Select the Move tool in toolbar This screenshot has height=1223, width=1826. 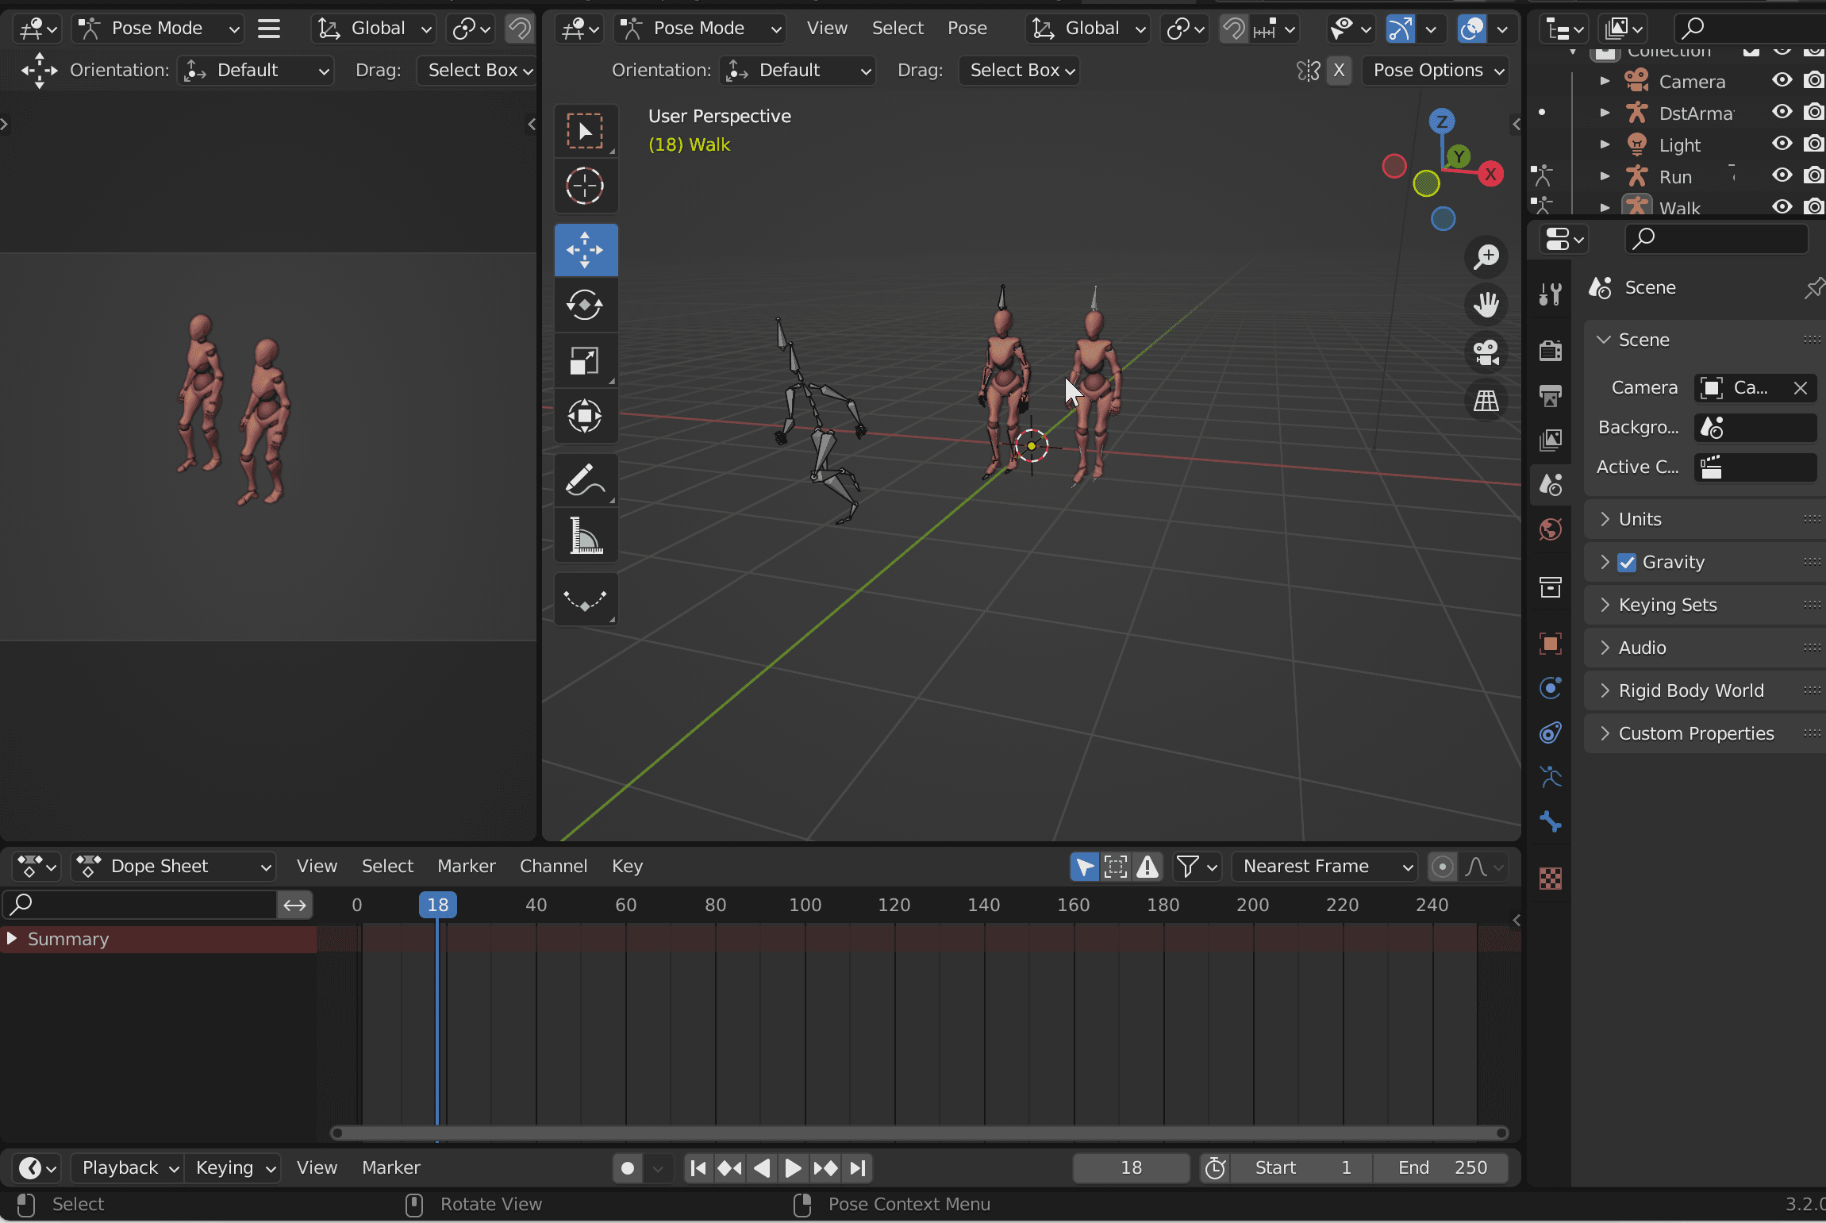586,250
